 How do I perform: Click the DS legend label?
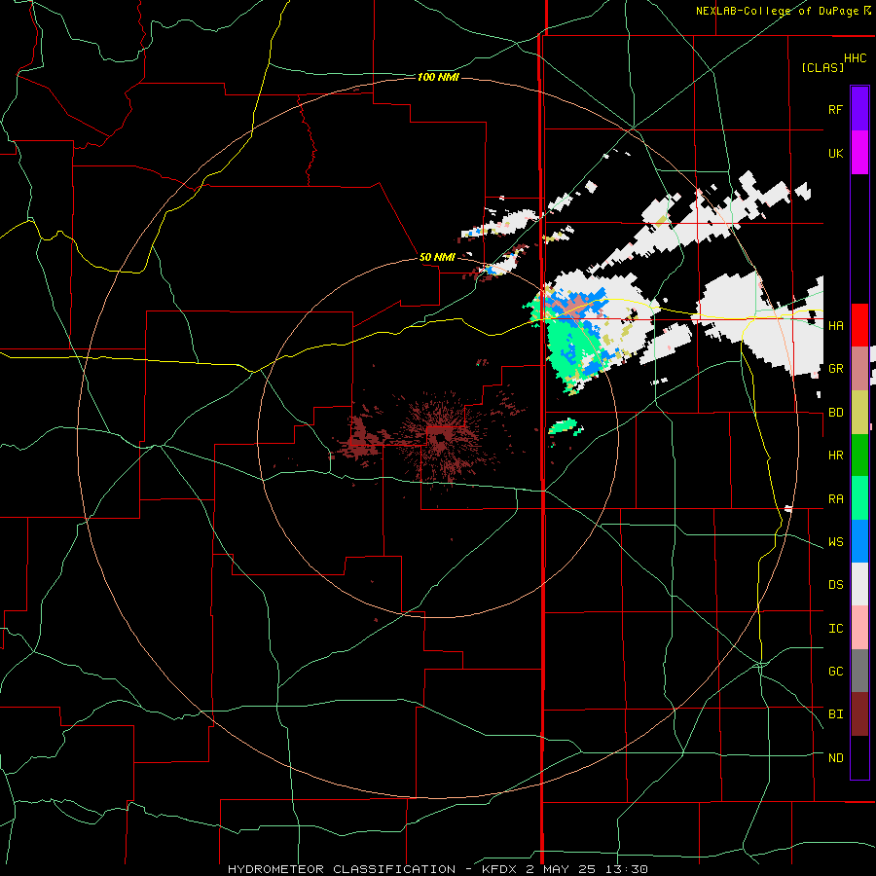point(835,585)
